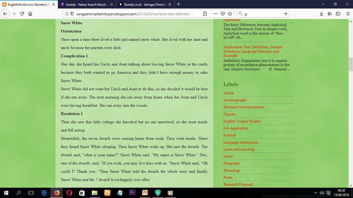Close the EnglishWorld.com tab
The image size is (353, 198).
click(53, 4)
